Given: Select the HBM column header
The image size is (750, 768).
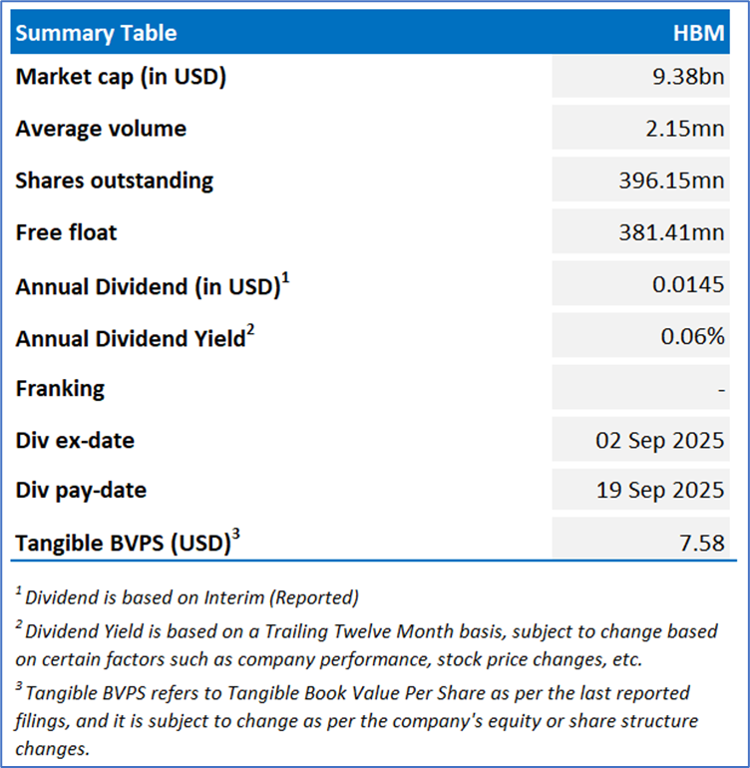Looking at the screenshot, I should click(x=699, y=33).
